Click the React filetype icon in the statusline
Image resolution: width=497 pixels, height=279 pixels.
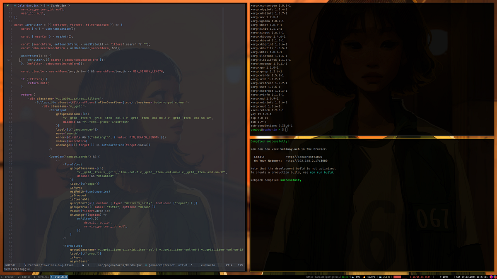pos(146,265)
